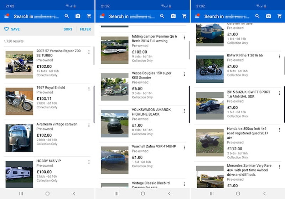Screen dimensions: 285x199
Task: Open BMW R Nine T motorcycle thumbnail
Action: click(x=210, y=69)
